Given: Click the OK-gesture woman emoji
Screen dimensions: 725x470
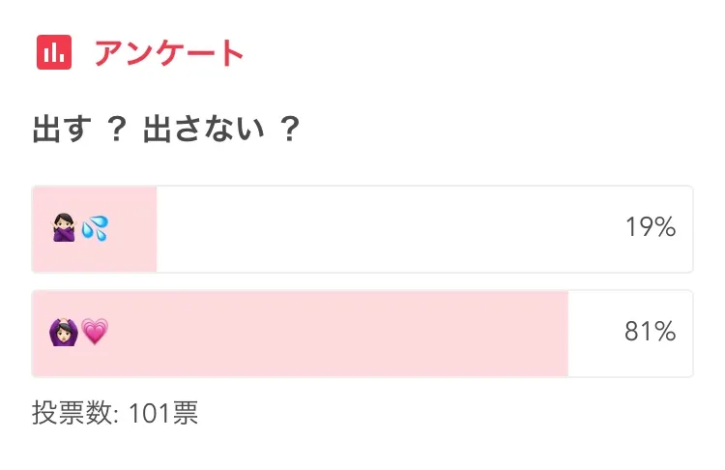Looking at the screenshot, I should [63, 333].
